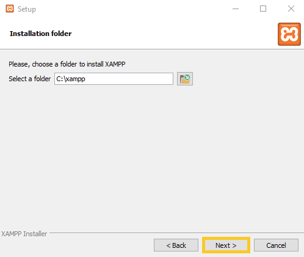This screenshot has height=257, width=304.
Task: Click the footer separator line beside XAMPP Installer
Action: 176,233
